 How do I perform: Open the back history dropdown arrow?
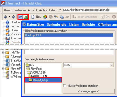click(x=9, y=17)
